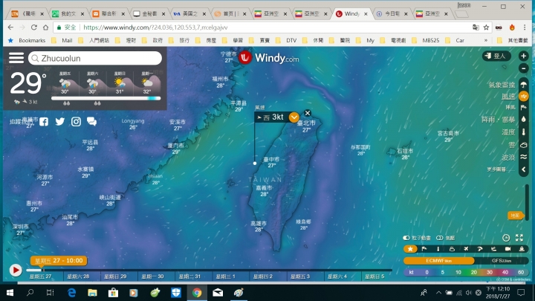Open the Mail bookmark folder
Image resolution: width=535 pixels, height=301 pixels.
[x=62, y=40]
